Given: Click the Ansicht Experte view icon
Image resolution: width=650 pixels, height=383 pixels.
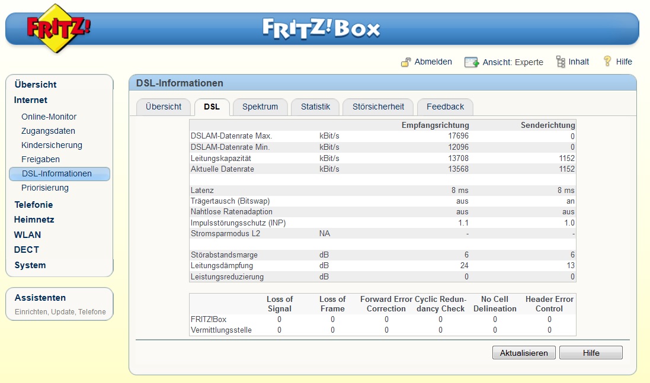Looking at the screenshot, I should [x=471, y=62].
